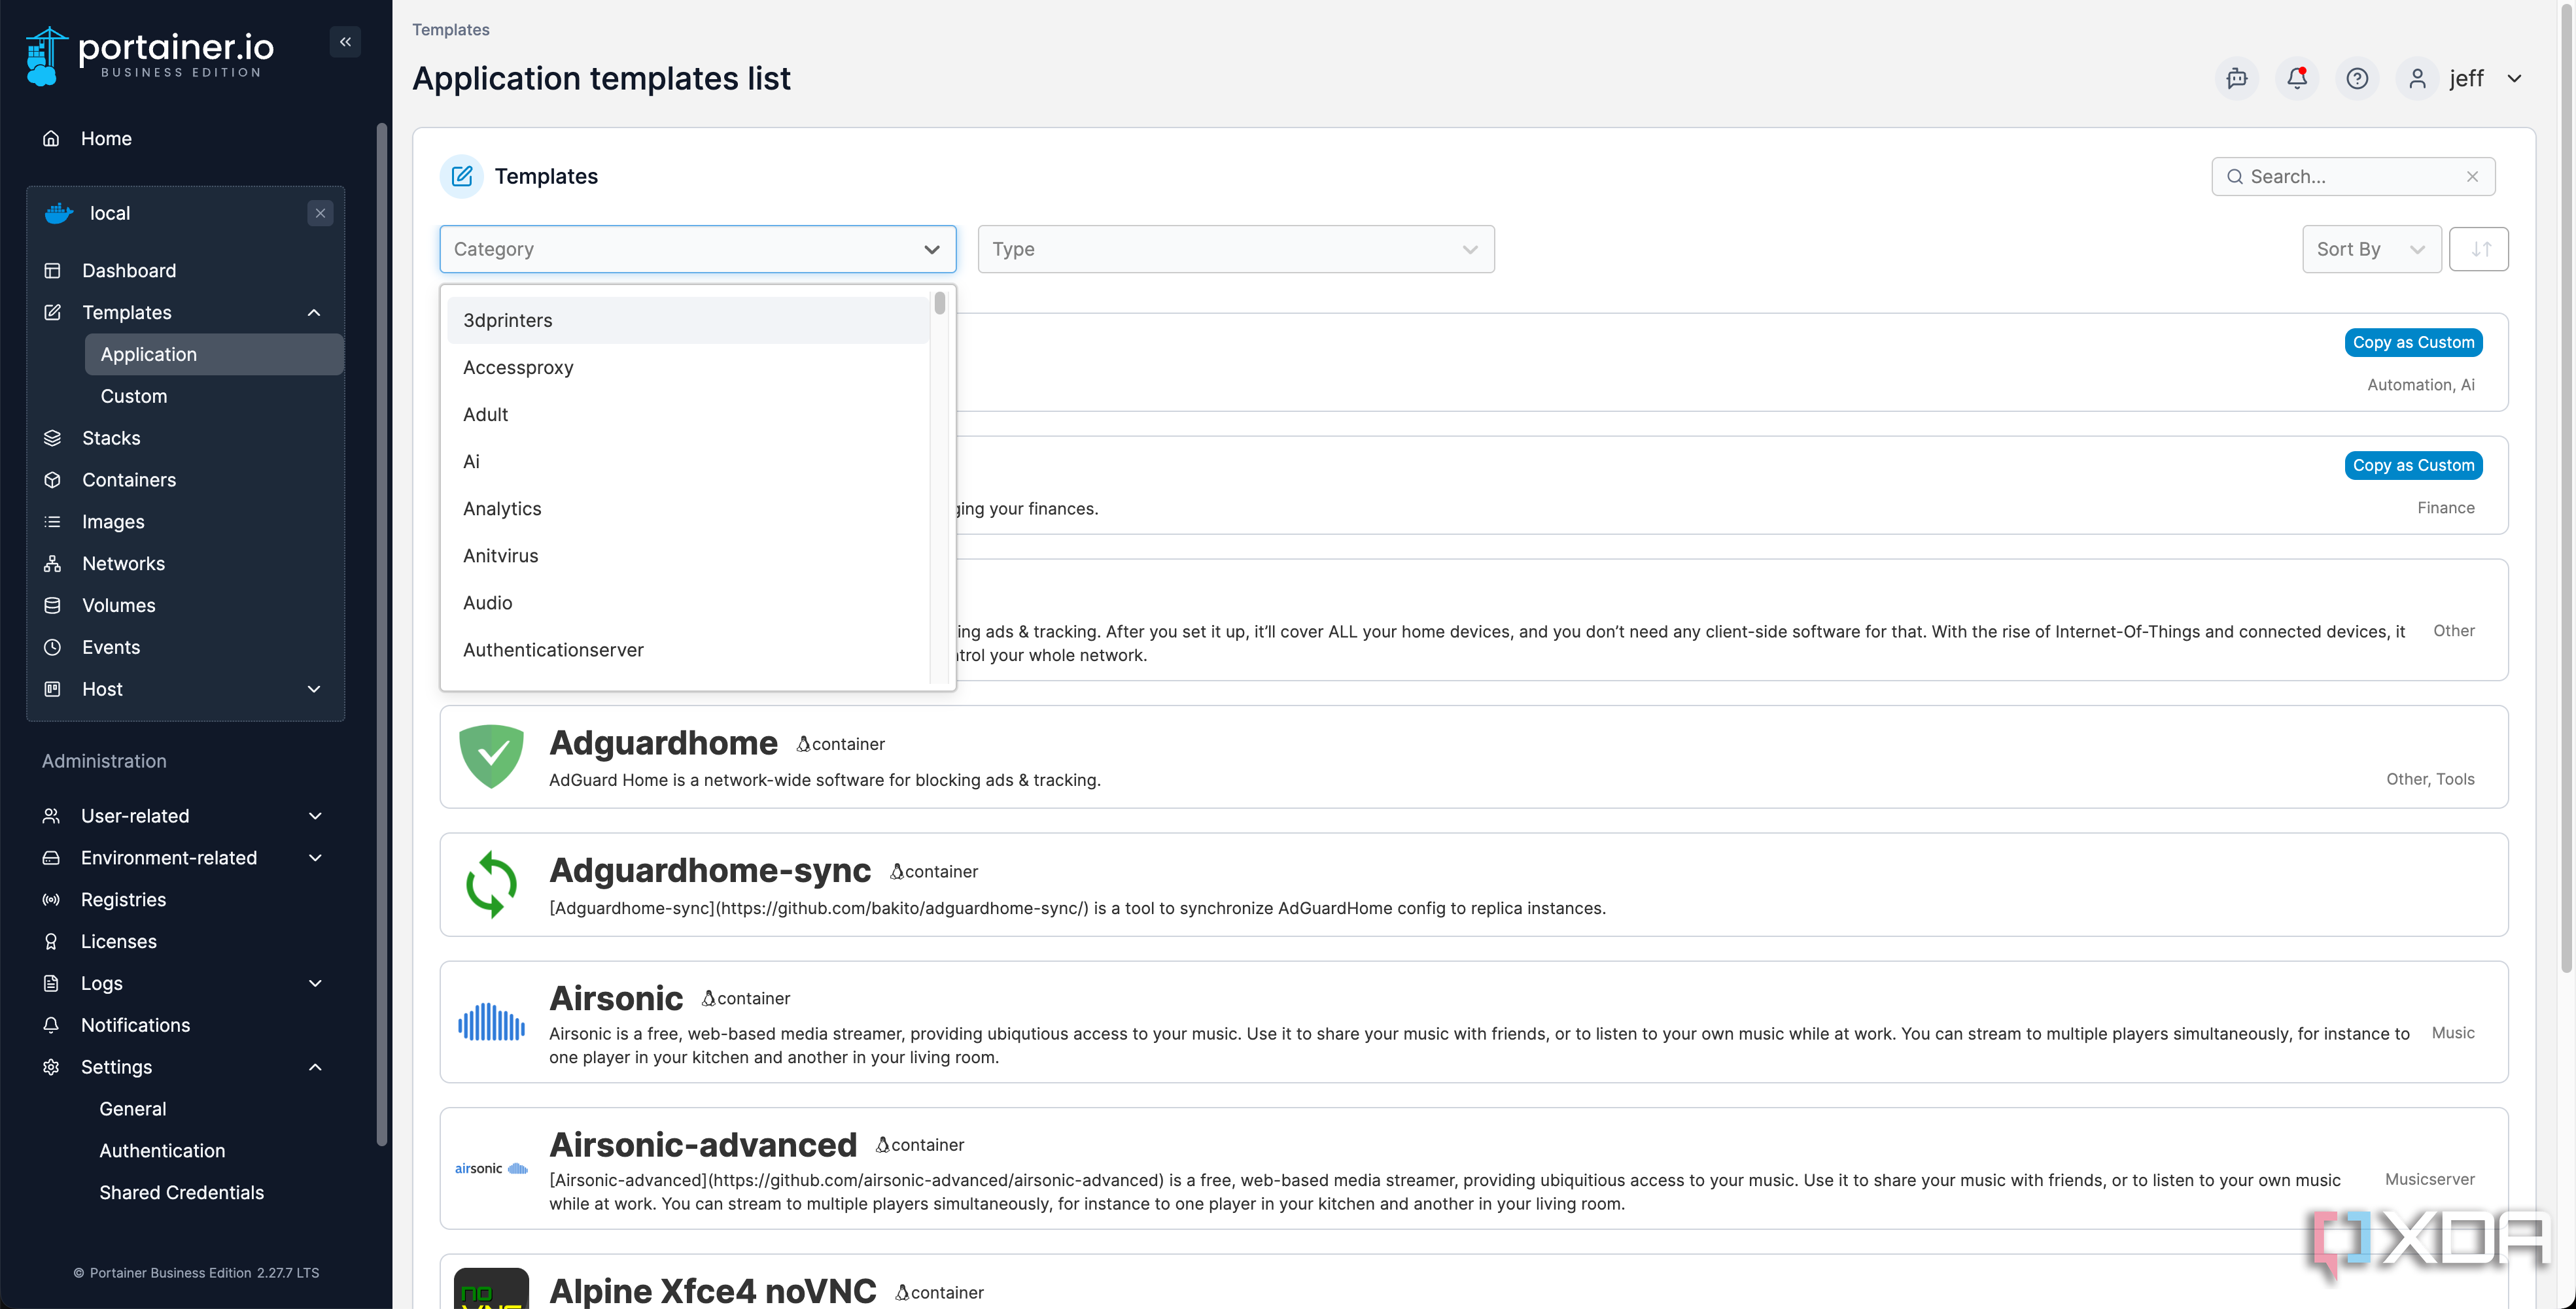
Task: Open Custom templates in sidebar
Action: (134, 396)
